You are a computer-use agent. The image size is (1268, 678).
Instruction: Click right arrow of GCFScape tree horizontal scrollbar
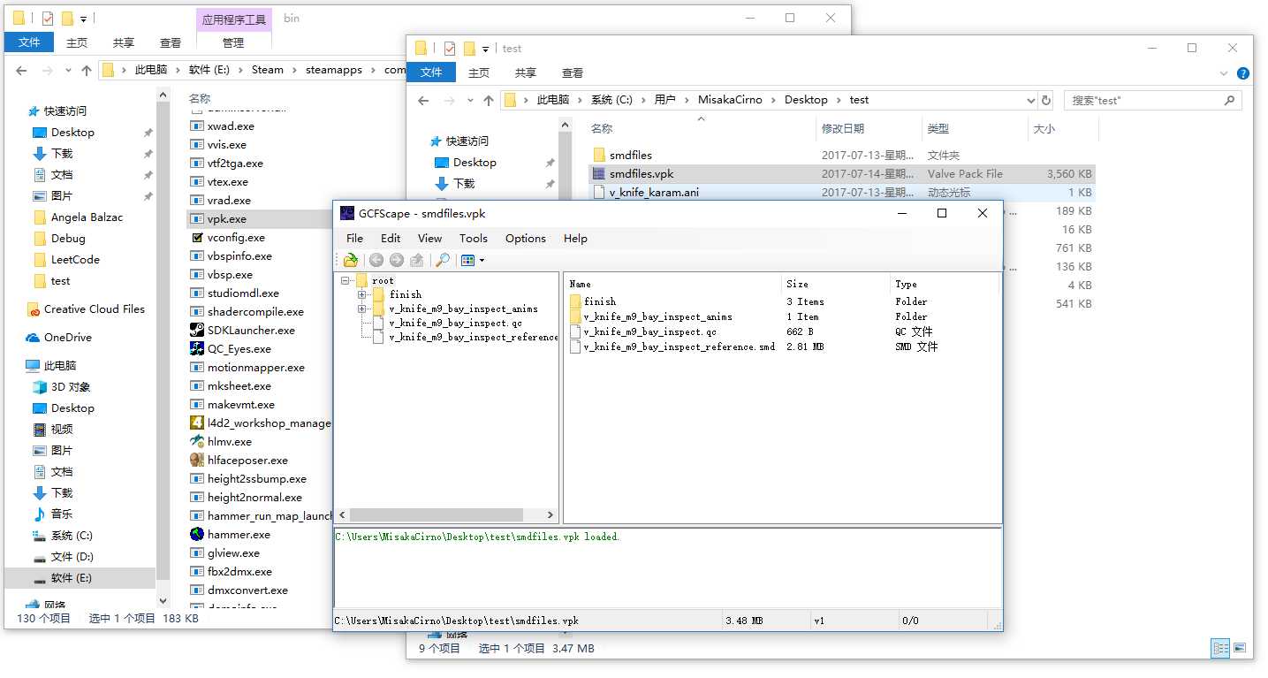pyautogui.click(x=550, y=514)
